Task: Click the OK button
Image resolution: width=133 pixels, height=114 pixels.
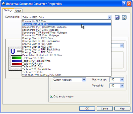Action: (x=87, y=108)
